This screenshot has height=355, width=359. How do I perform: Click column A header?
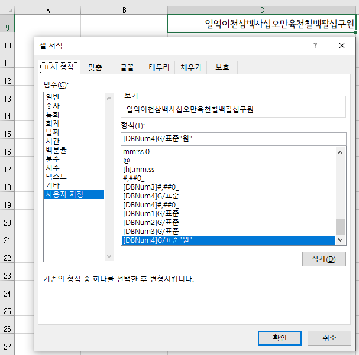[x=48, y=10]
